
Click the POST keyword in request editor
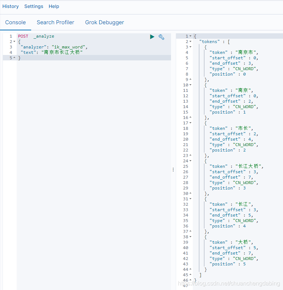[x=23, y=36]
